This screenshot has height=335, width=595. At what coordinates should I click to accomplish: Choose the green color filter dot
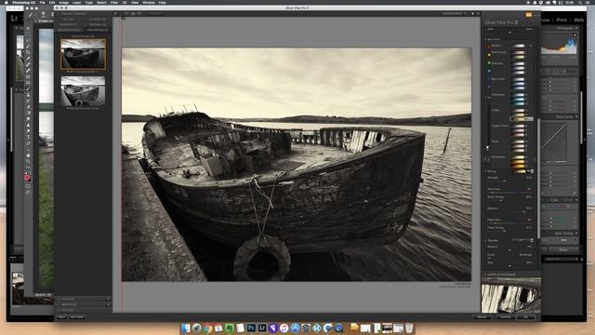click(x=489, y=62)
